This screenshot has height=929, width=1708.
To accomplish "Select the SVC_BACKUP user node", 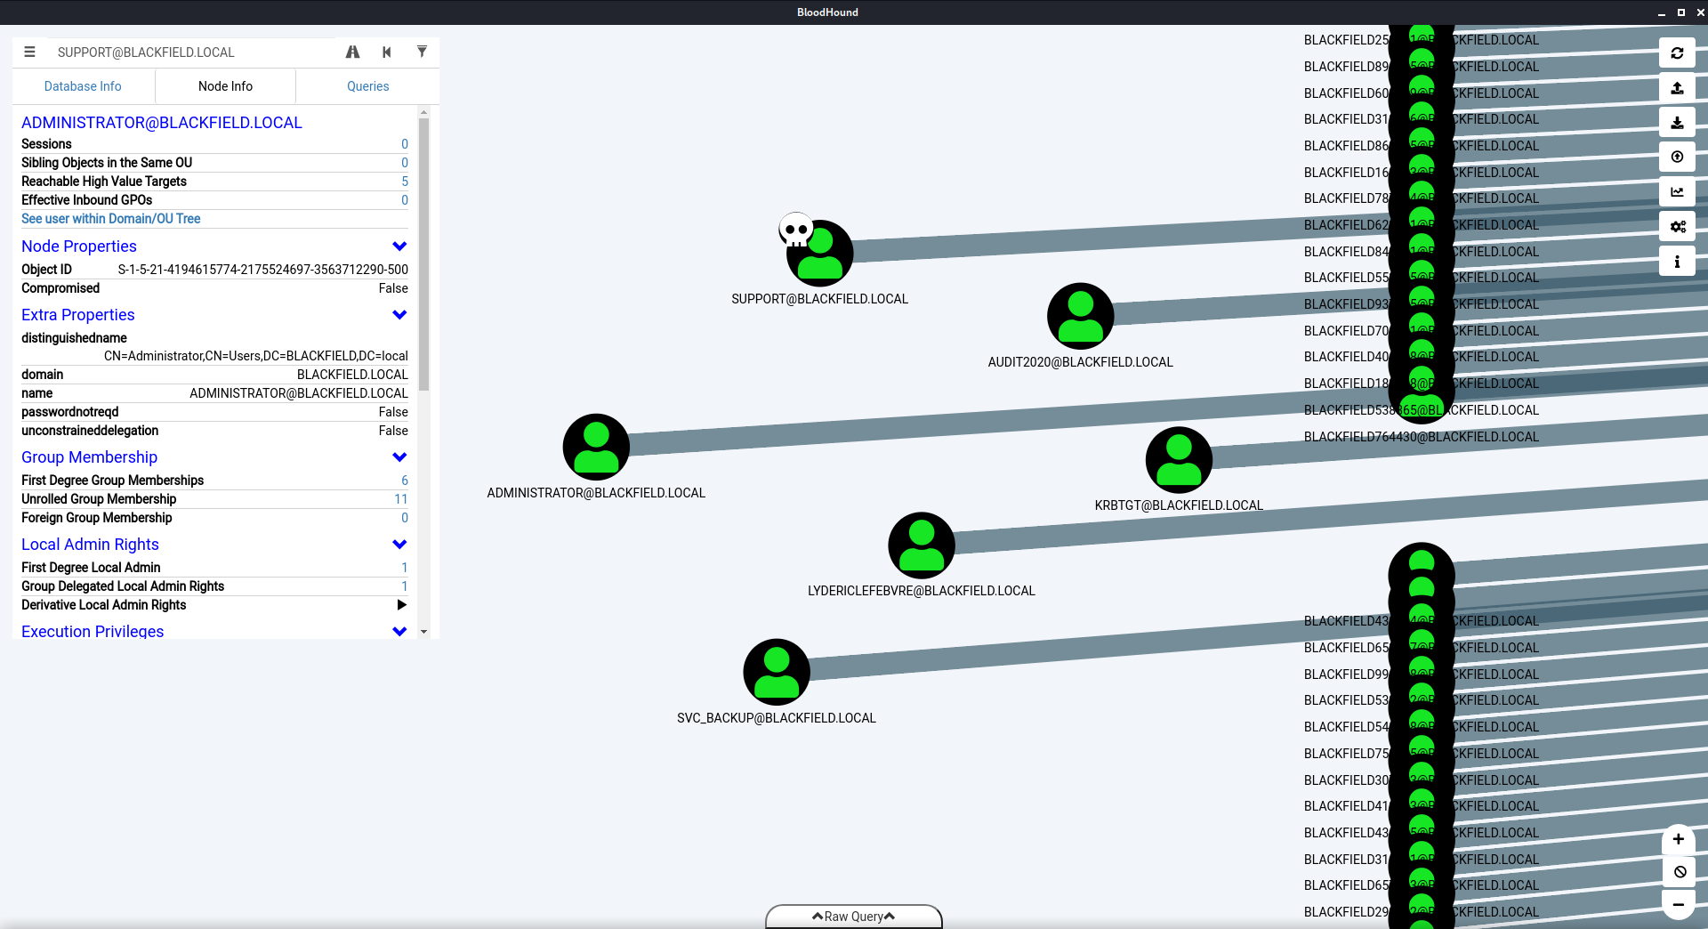I will (777, 673).
